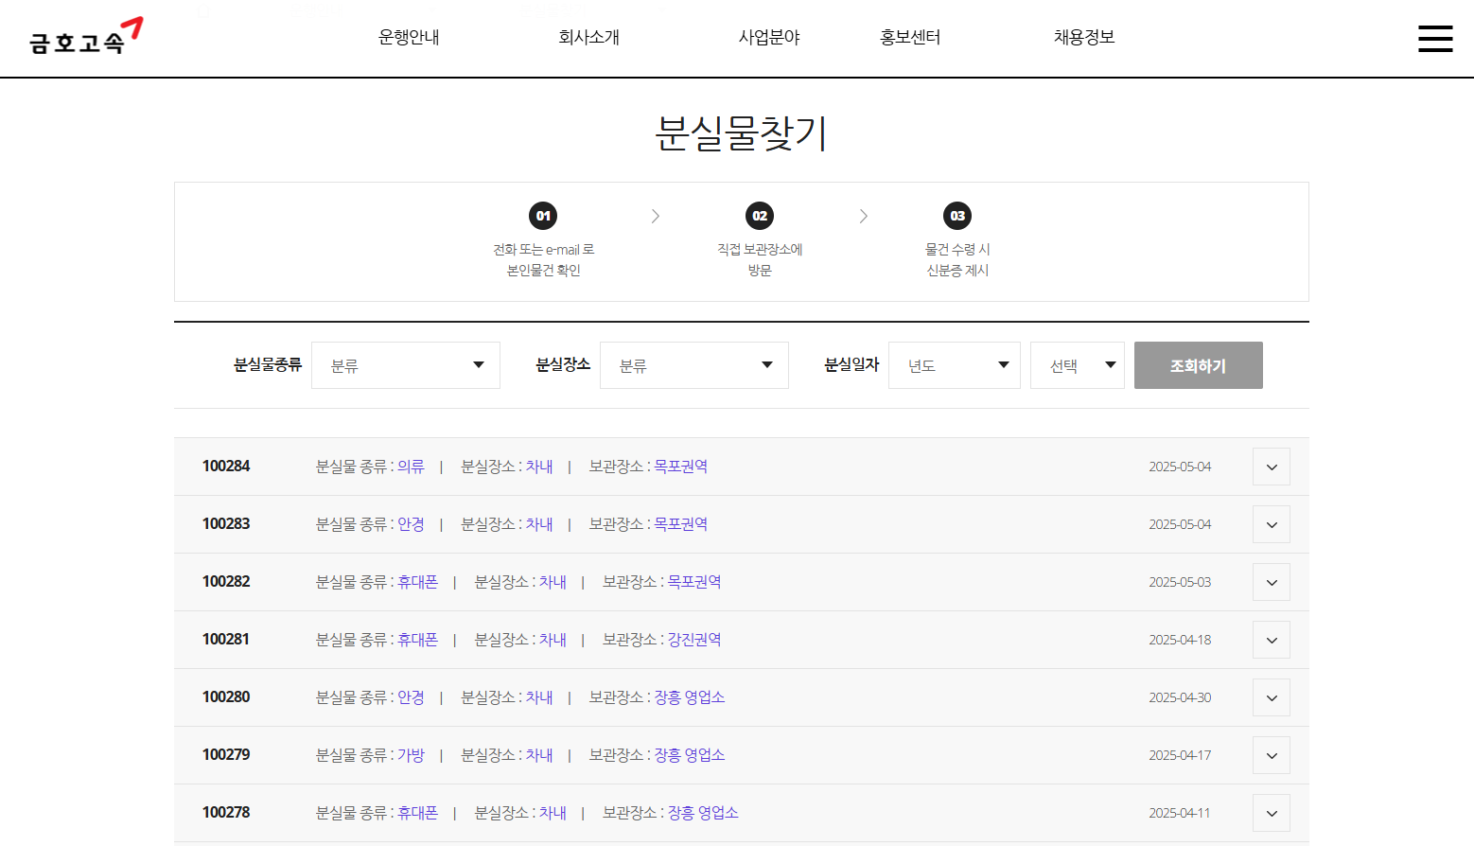Open the 채용정보 menu

tap(1084, 37)
